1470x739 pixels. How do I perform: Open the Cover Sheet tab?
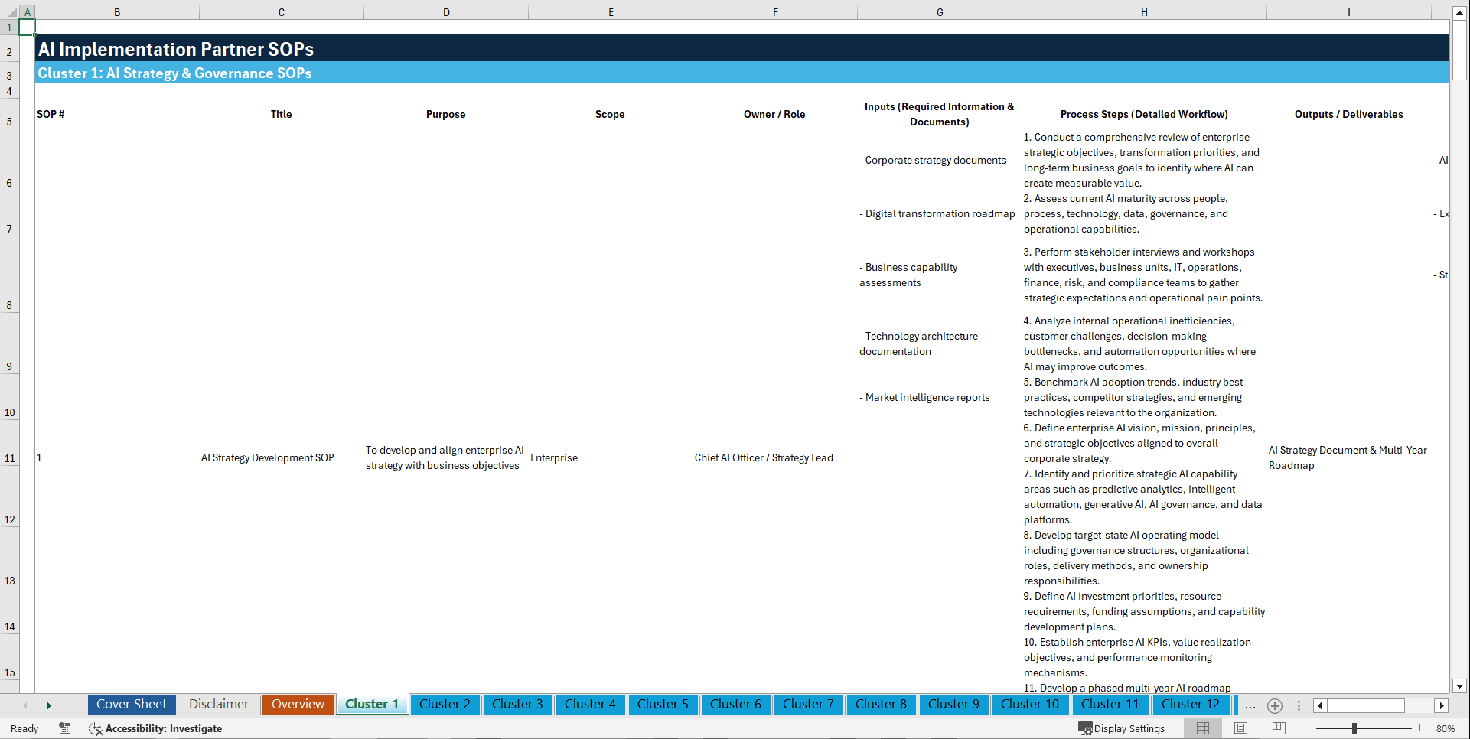click(132, 705)
